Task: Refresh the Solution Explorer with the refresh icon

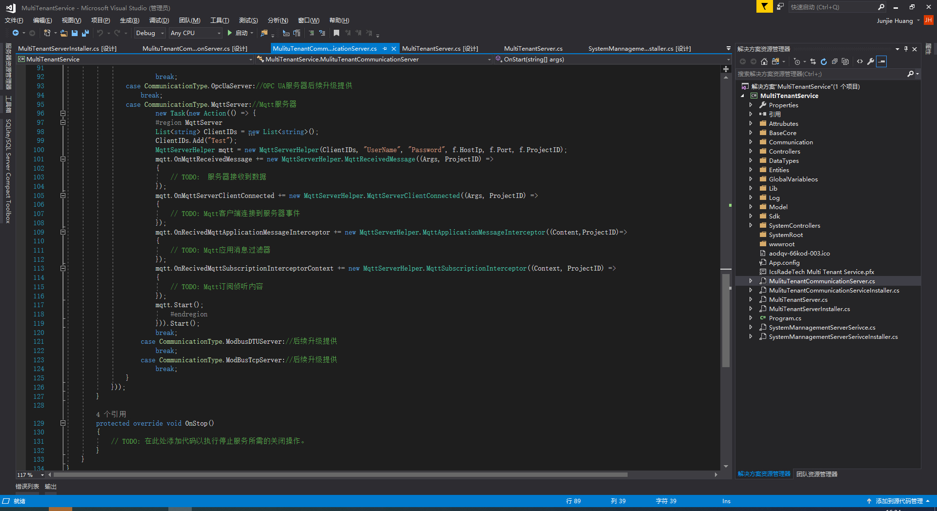Action: [824, 61]
